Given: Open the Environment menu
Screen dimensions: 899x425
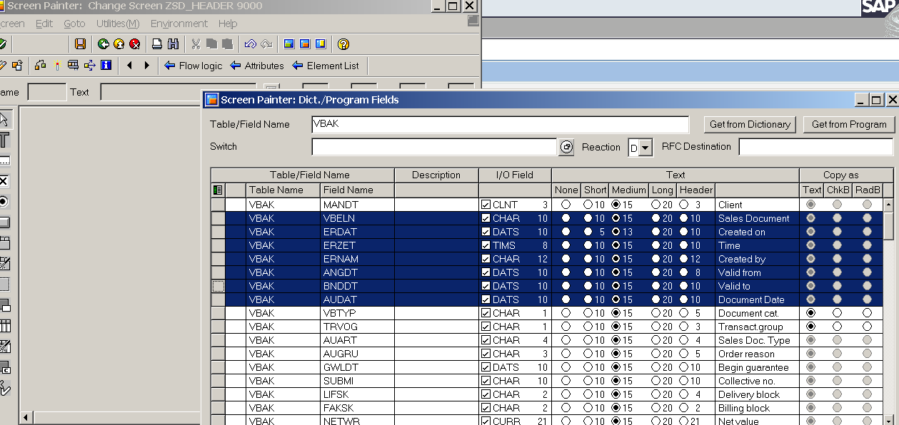Looking at the screenshot, I should click(179, 24).
